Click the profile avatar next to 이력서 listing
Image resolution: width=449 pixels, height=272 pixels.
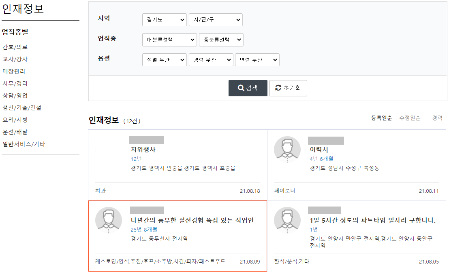(x=288, y=150)
